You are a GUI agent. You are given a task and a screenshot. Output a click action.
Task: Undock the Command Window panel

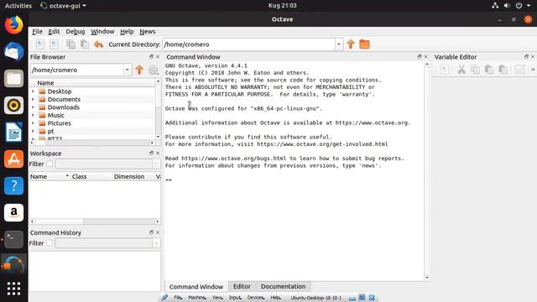click(x=420, y=56)
